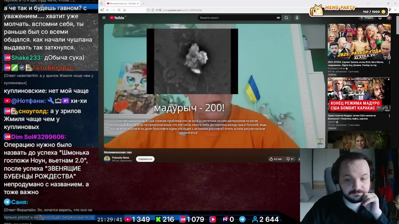Open the 2025: ИТОГИ recommended video thumbnail
The width and height of the screenshot is (399, 224).
(x=359, y=41)
